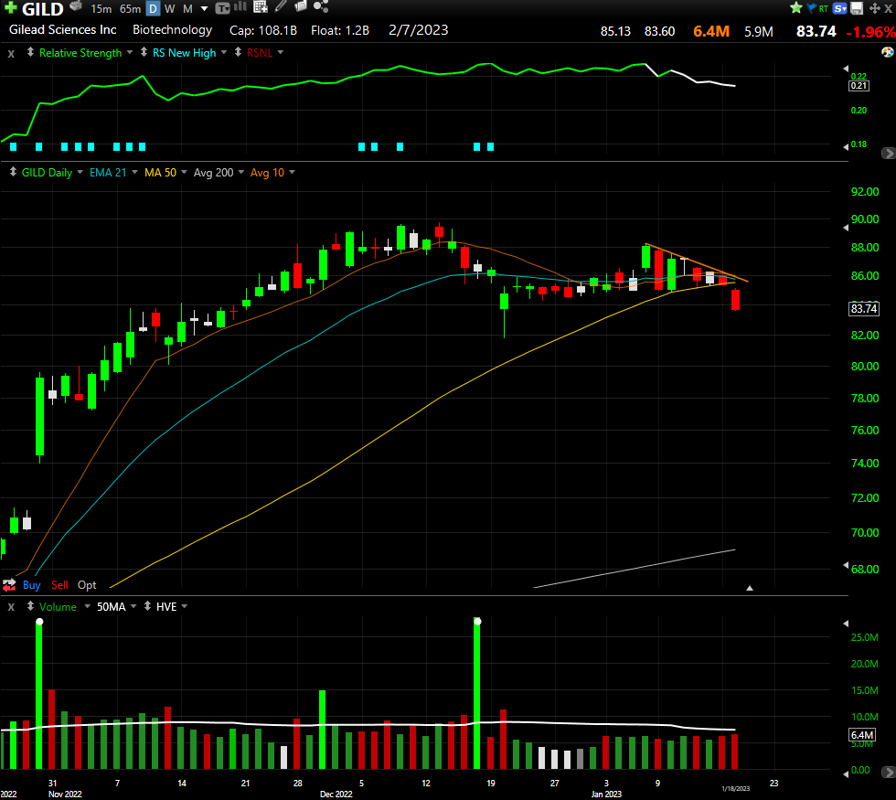Open the blue S dropdown icon
This screenshot has height=800, width=896.
(x=840, y=8)
